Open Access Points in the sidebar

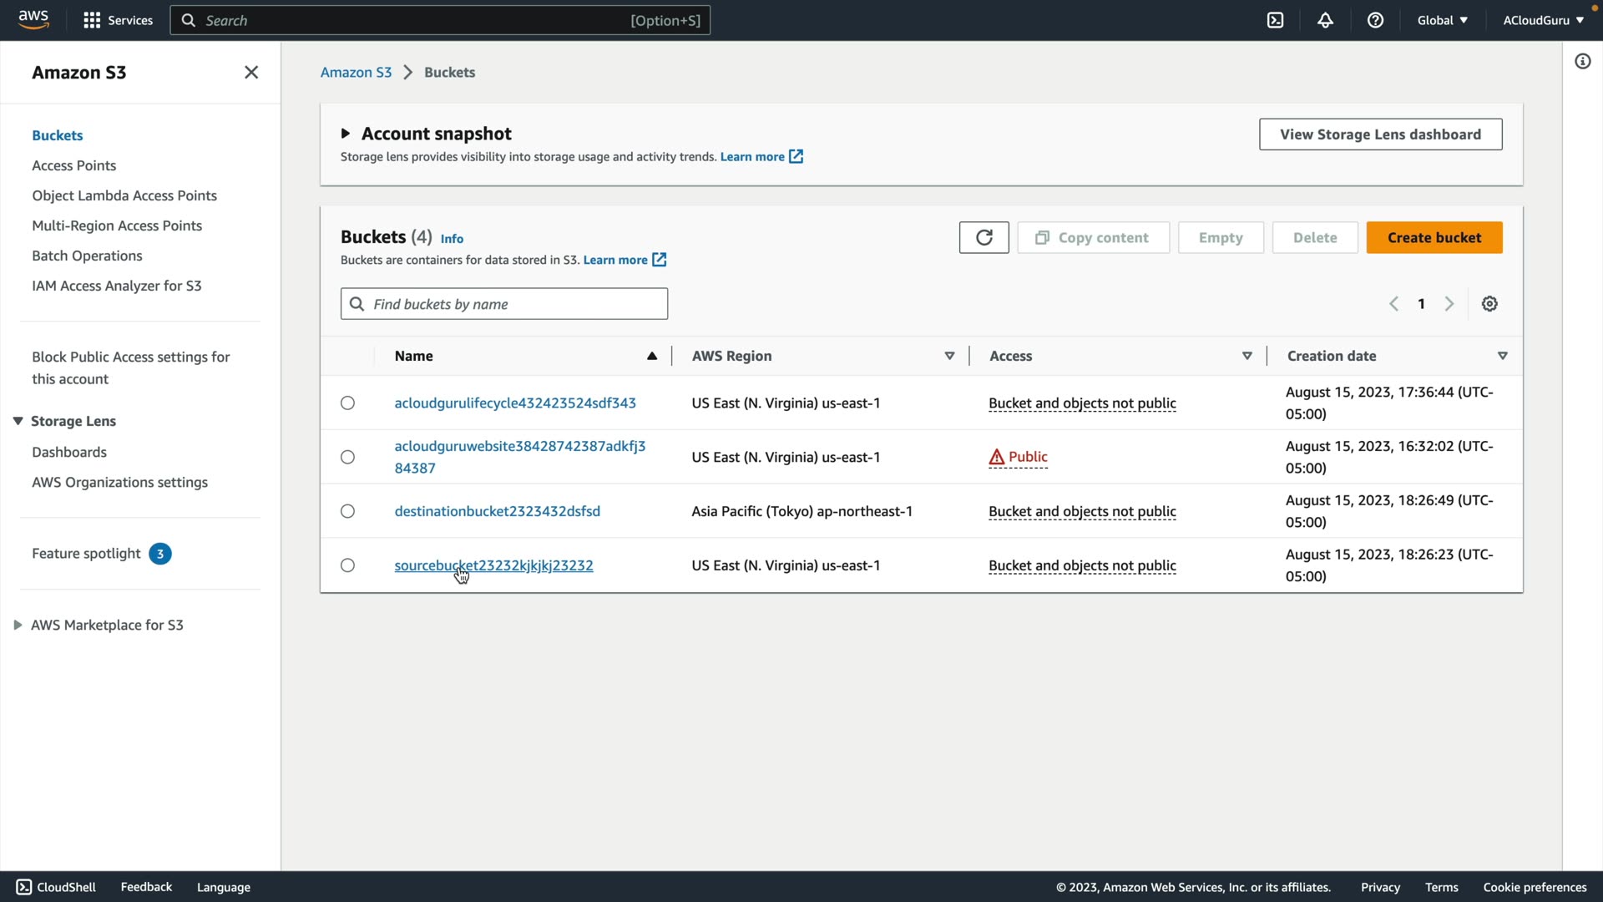pyautogui.click(x=73, y=165)
